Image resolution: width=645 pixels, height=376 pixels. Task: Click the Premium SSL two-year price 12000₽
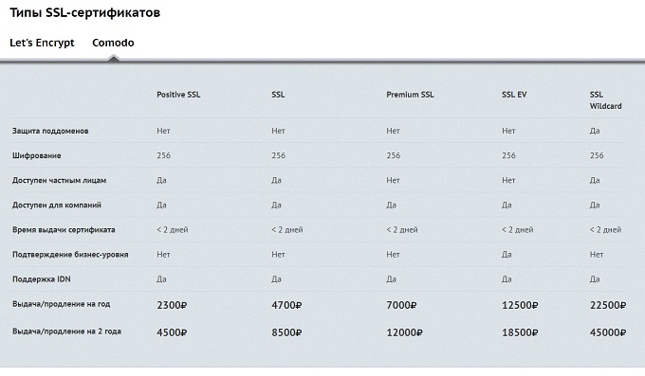click(404, 332)
